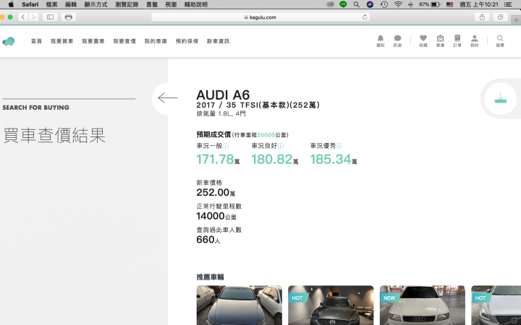Open Siri from menu bar
The image size is (521, 325).
[370, 4]
